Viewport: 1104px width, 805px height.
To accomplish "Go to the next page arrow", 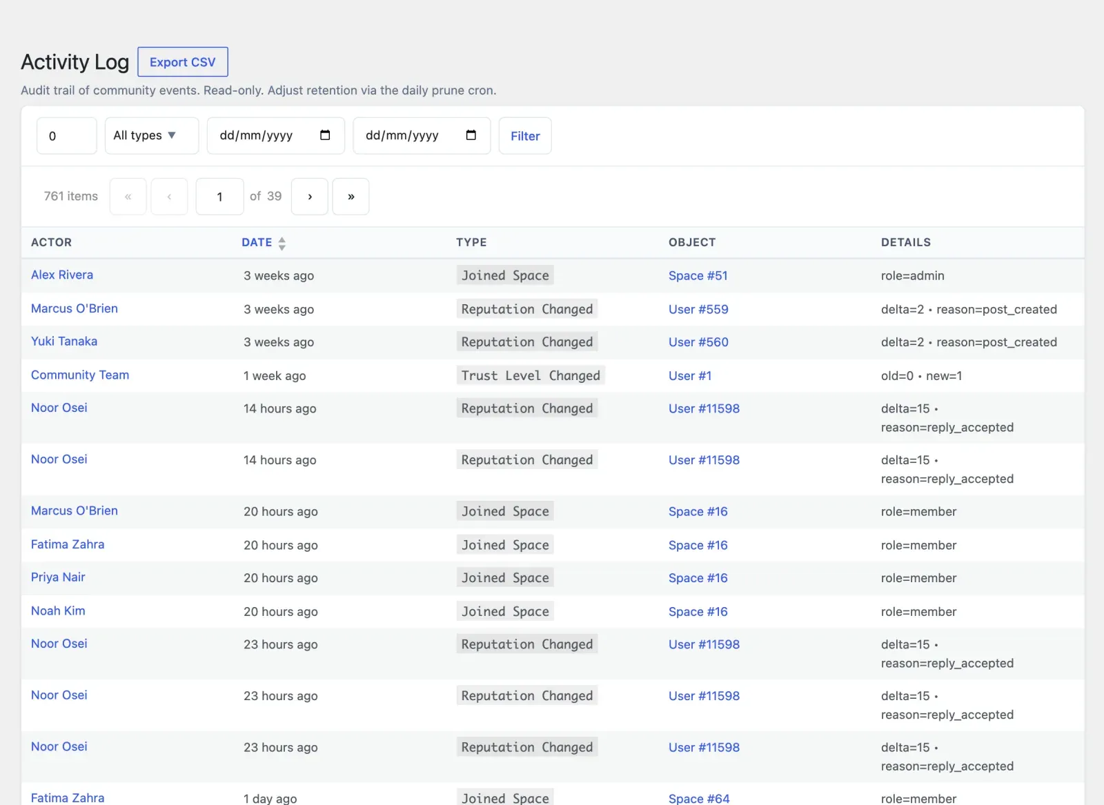I will point(310,197).
